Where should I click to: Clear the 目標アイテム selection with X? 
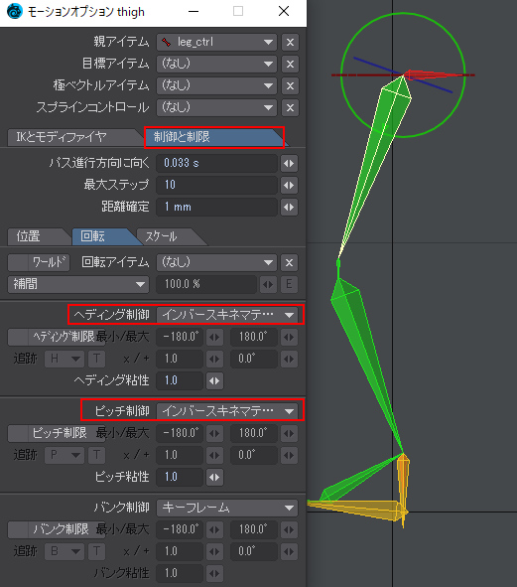coord(290,64)
